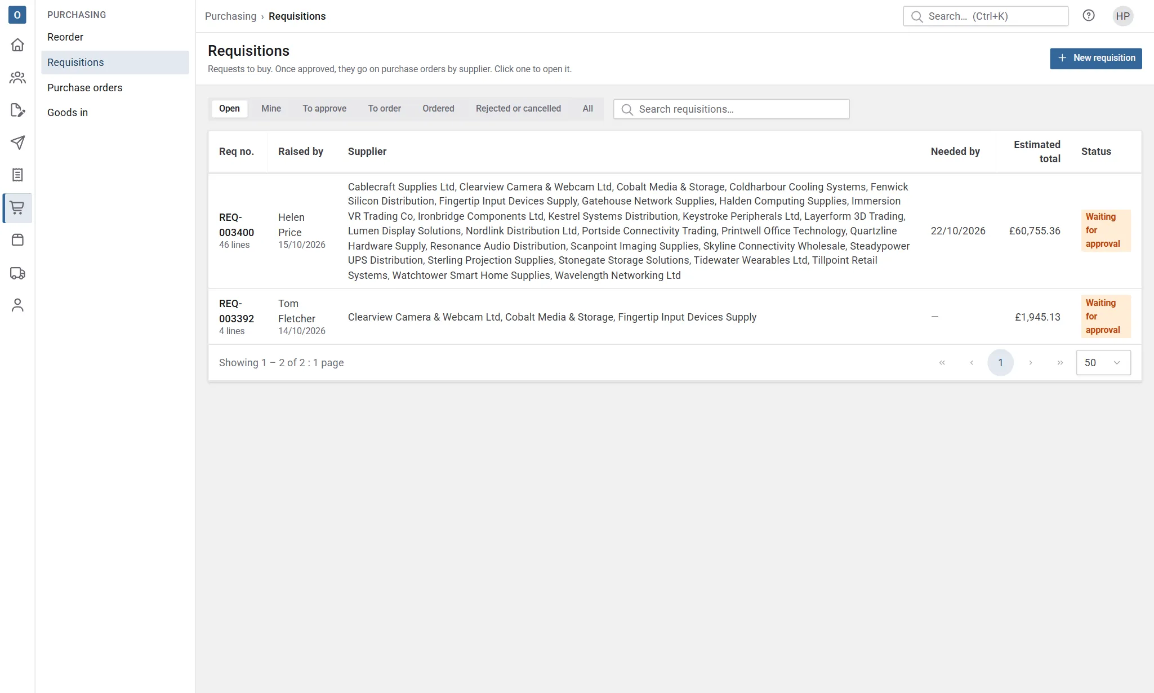Jump to last page arrow
The image size is (1154, 693).
1060,363
